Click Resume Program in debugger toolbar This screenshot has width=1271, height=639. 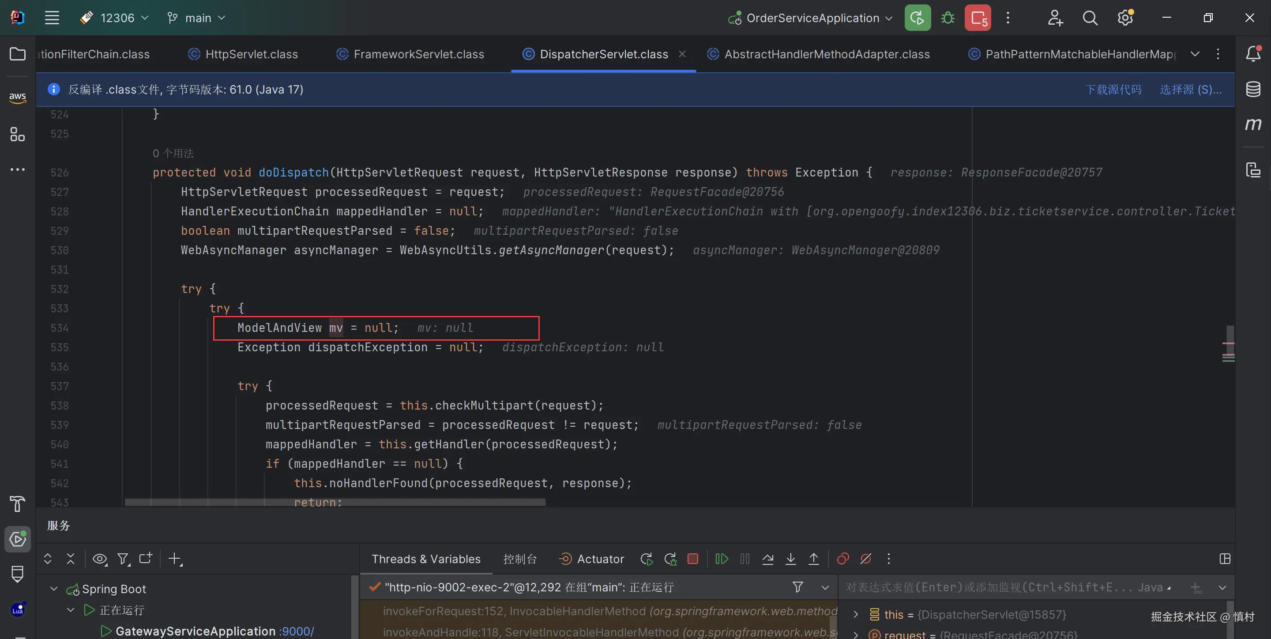[722, 559]
